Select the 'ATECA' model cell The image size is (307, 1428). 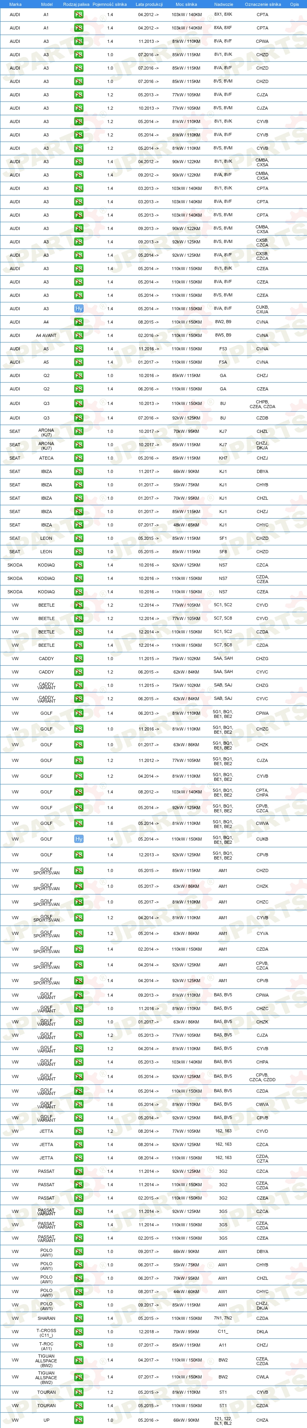pyautogui.click(x=46, y=458)
